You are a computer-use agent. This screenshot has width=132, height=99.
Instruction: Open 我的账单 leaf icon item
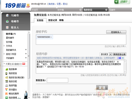coord(7,69)
